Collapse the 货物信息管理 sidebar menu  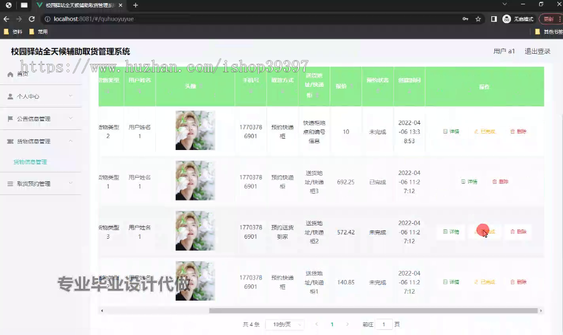pyautogui.click(x=41, y=141)
